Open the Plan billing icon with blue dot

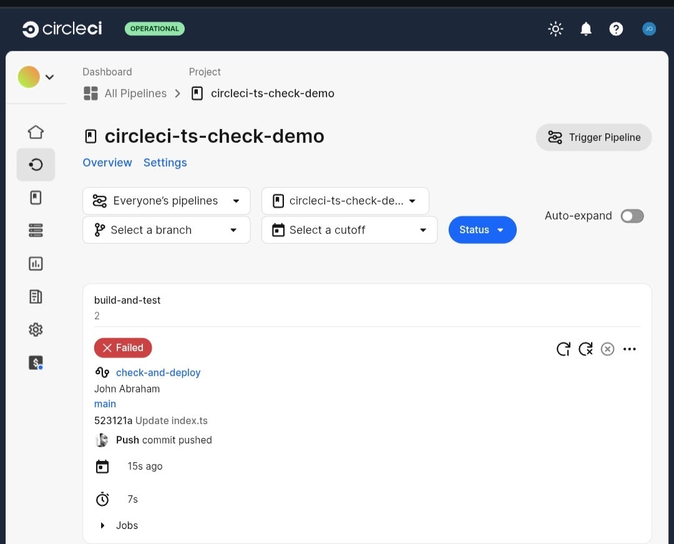pos(36,362)
